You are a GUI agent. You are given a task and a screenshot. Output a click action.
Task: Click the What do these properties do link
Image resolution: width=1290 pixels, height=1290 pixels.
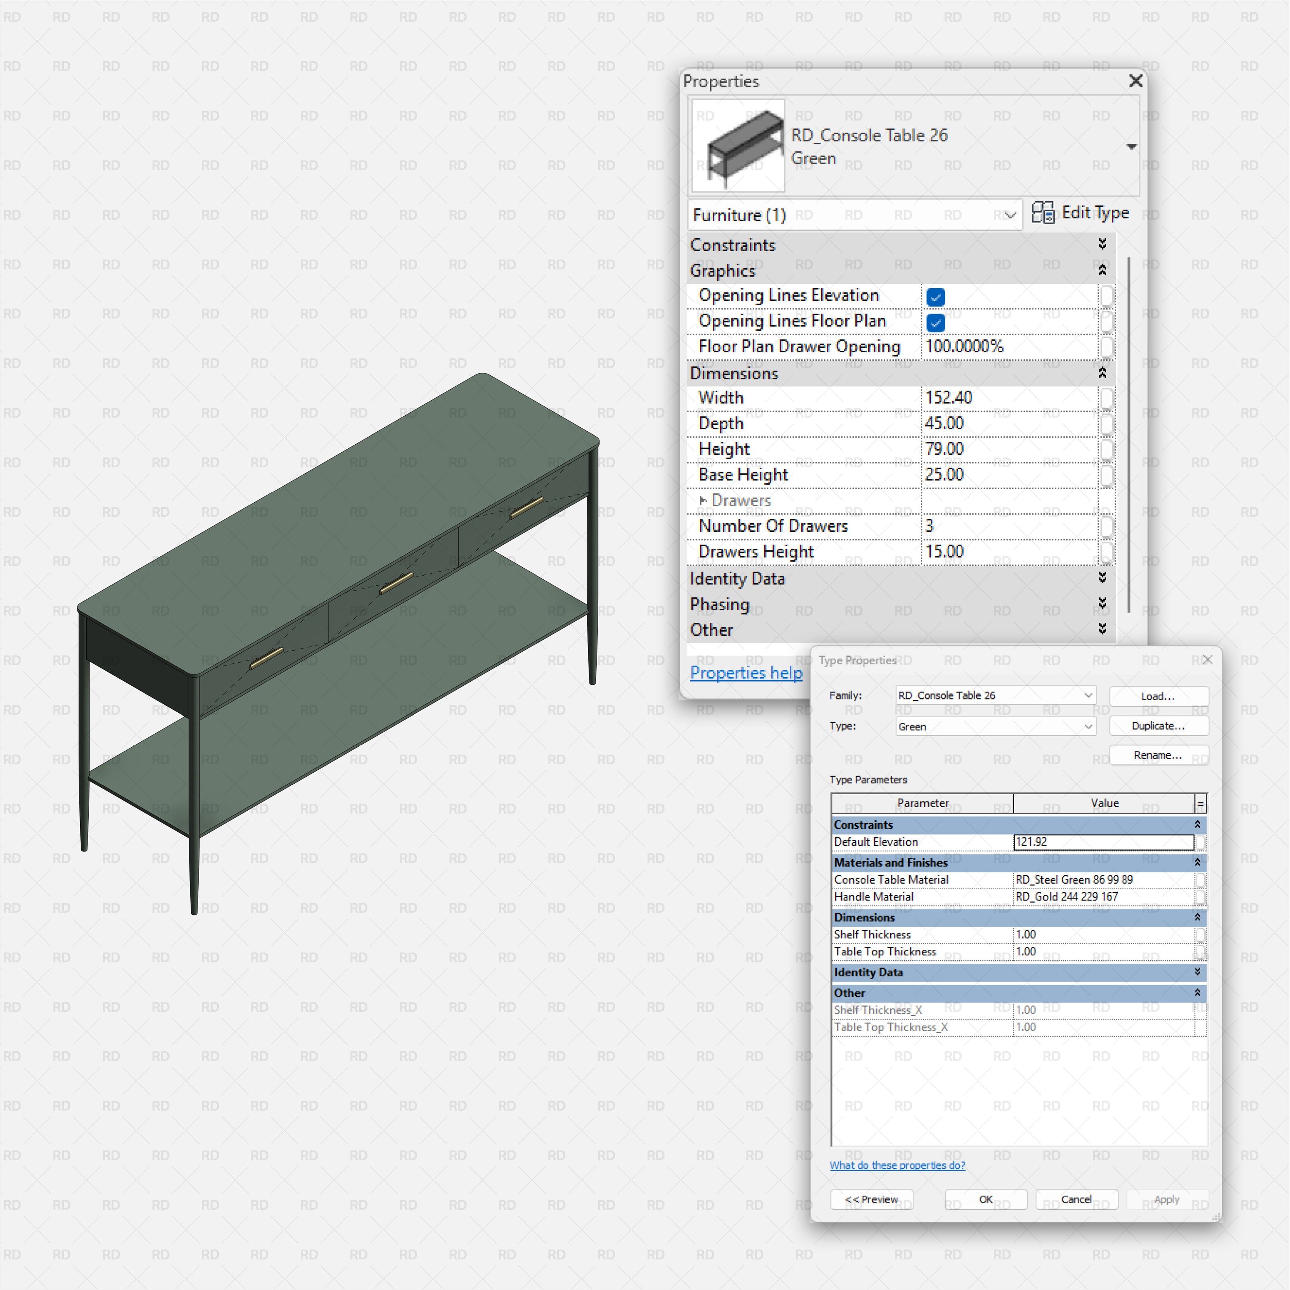tap(897, 1165)
